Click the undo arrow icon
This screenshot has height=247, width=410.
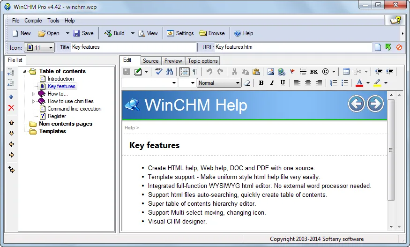(x=209, y=71)
